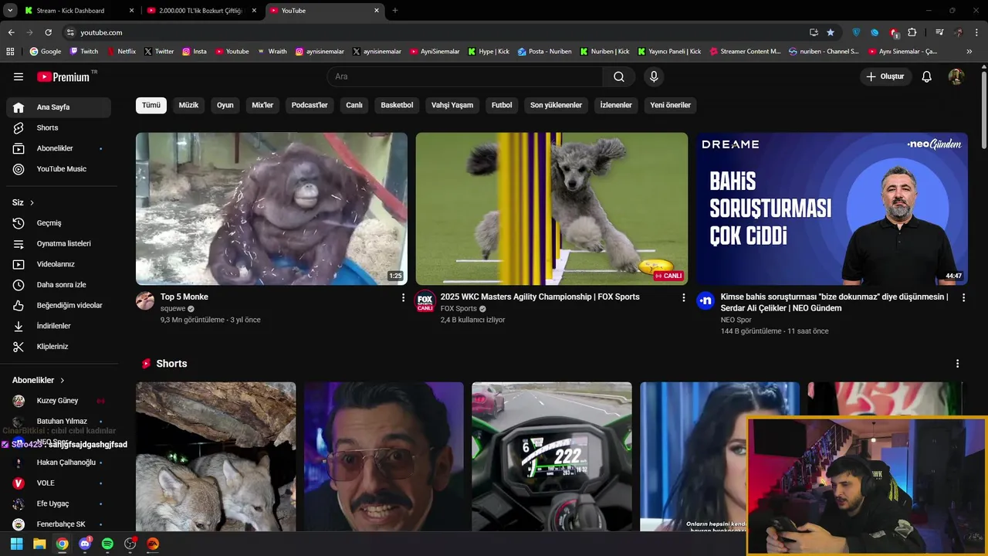
Task: Click the NEO Spor channel name
Action: tap(736, 320)
